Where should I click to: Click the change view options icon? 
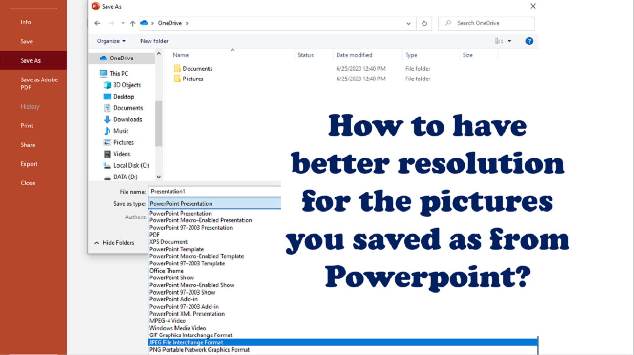click(501, 41)
